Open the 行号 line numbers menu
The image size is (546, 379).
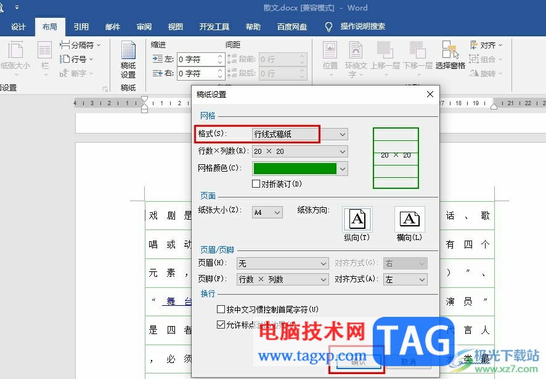[76, 59]
